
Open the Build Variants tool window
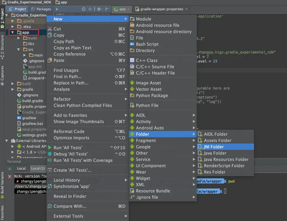click(x=2, y=185)
